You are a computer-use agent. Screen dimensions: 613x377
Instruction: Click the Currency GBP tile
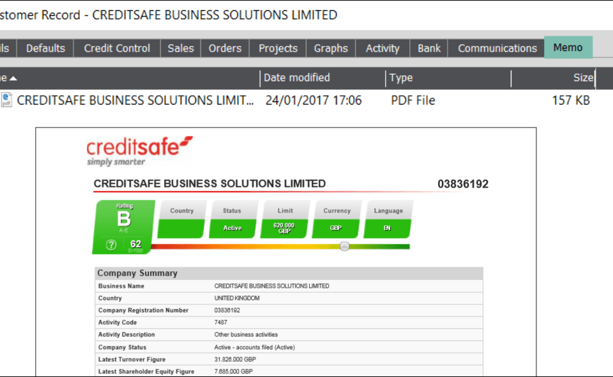coord(337,219)
